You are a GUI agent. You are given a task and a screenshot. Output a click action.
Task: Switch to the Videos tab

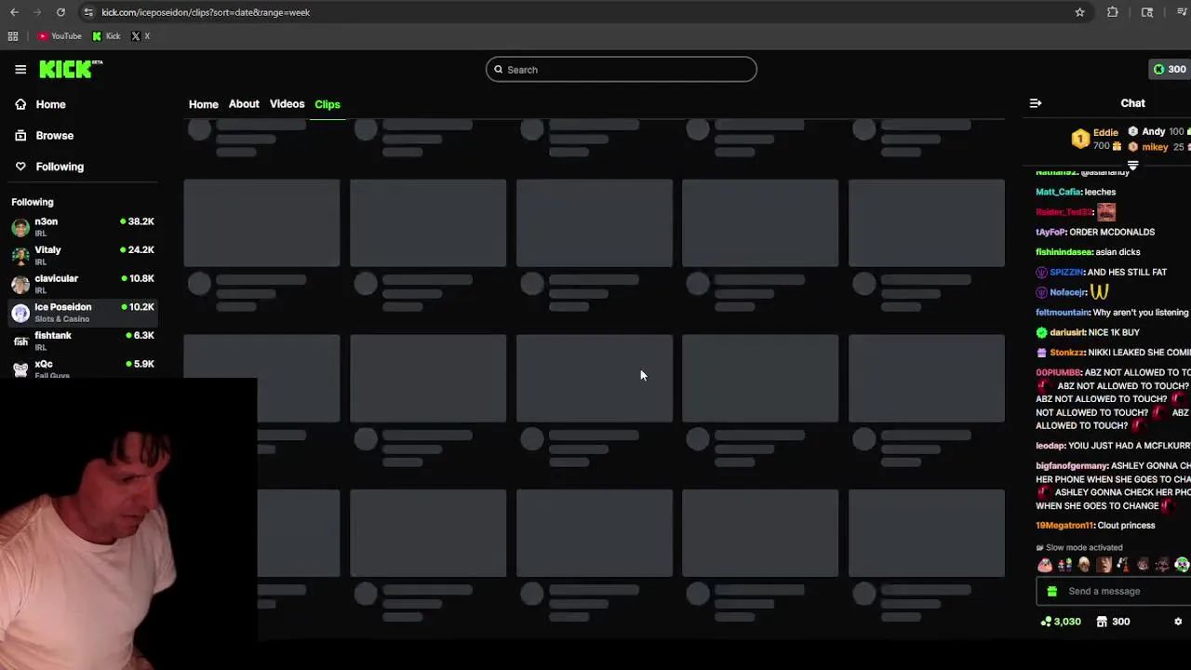[x=287, y=104]
